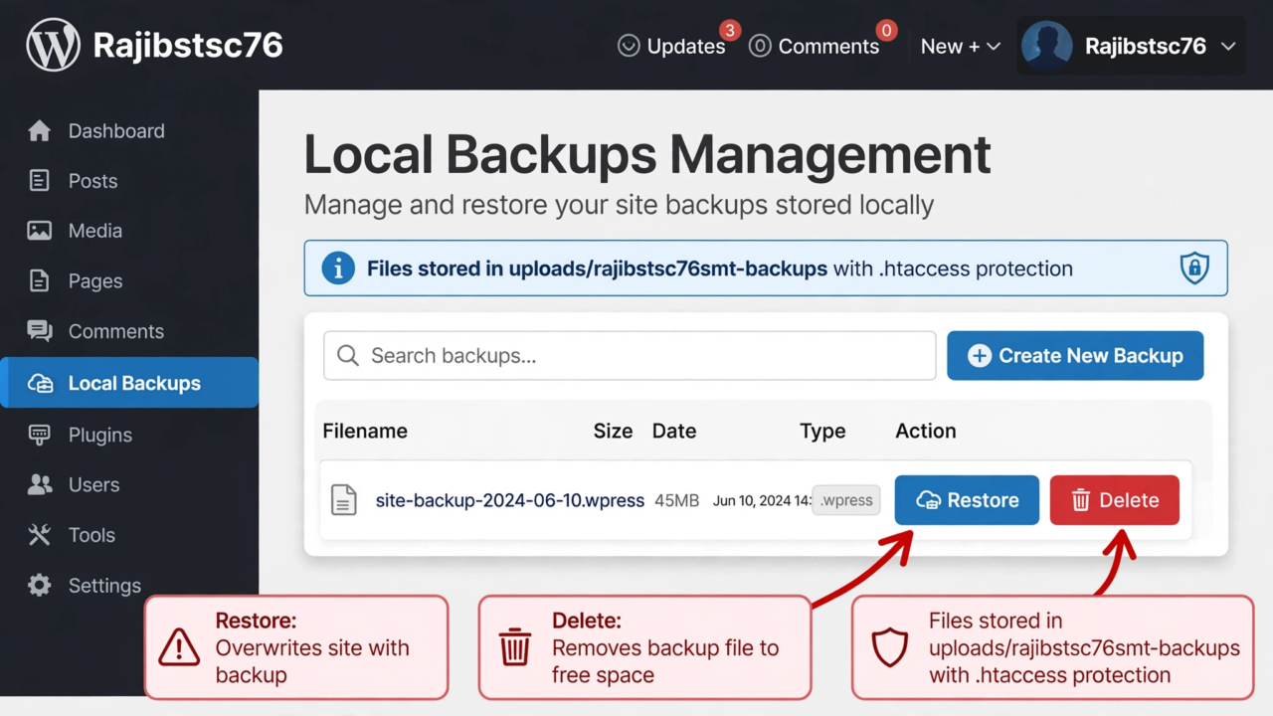Click the Tools wrench icon
The height and width of the screenshot is (716, 1273).
coord(39,535)
